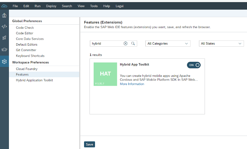
Task: Open the Deploy menu
Action: [51, 6]
